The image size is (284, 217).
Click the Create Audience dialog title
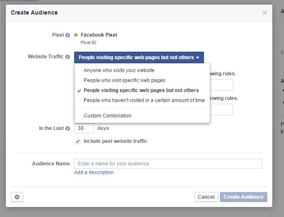click(34, 12)
